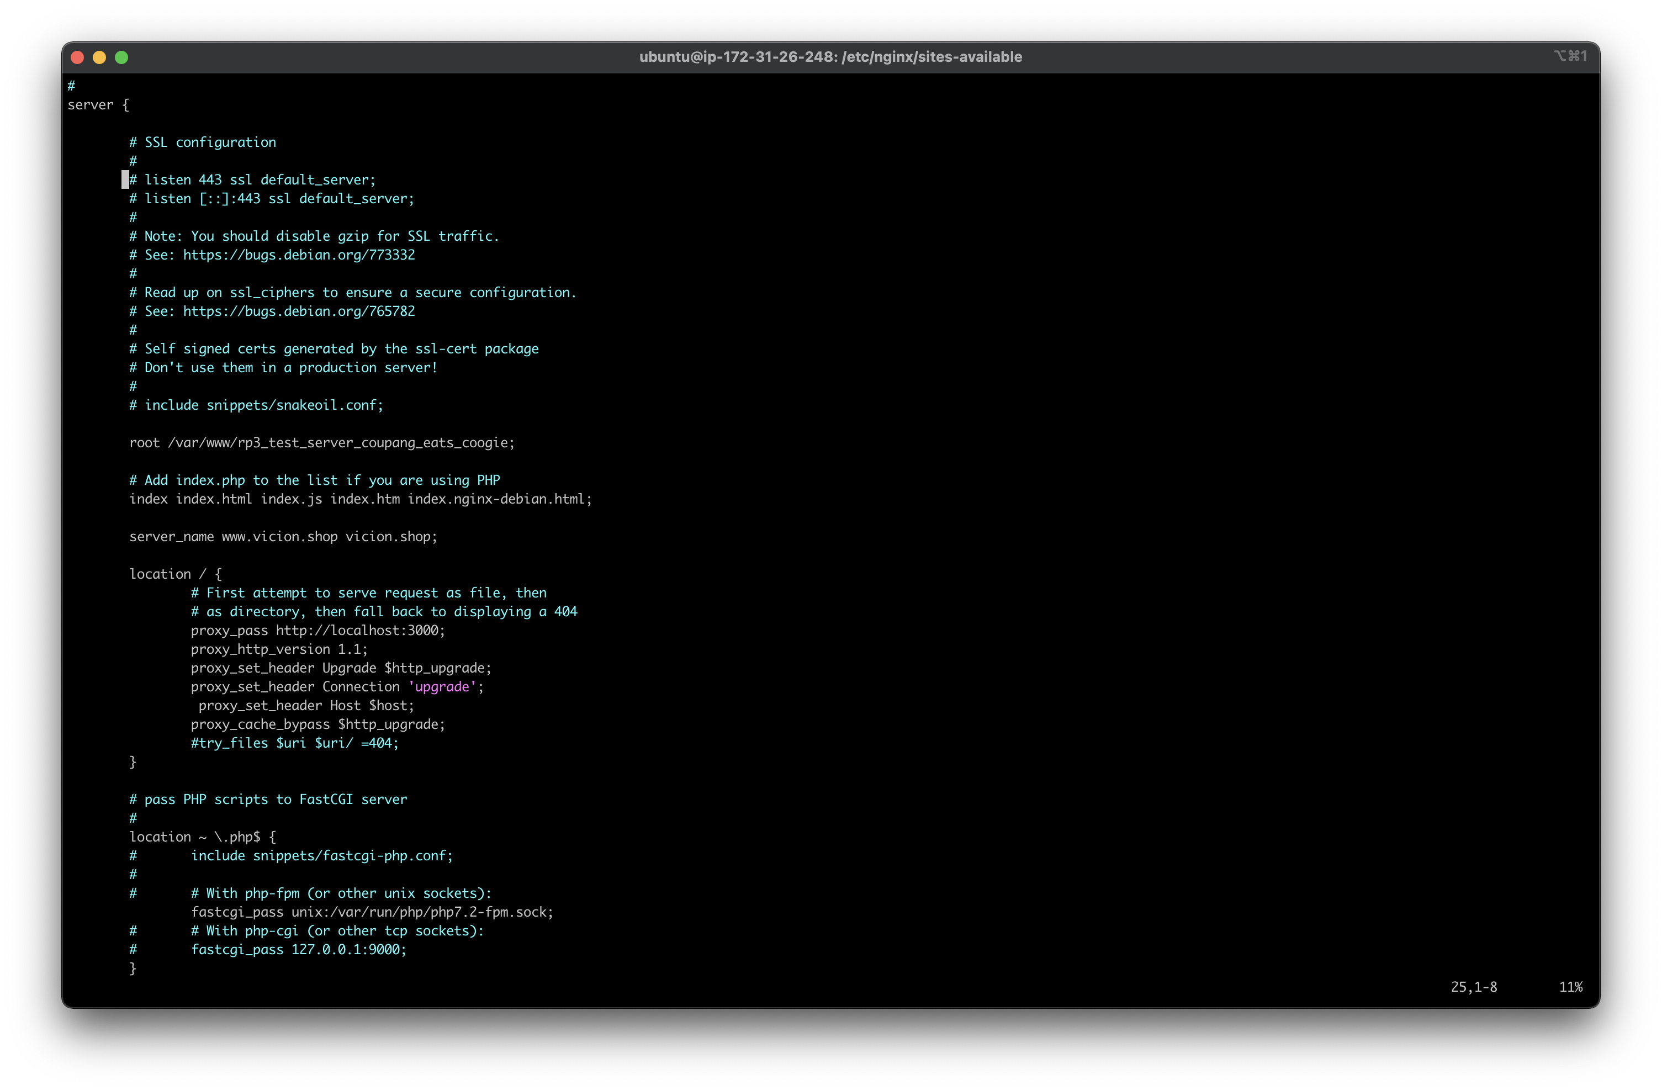Click the URL https://bugs.debian.org/765782
The image size is (1662, 1090).
pos(299,311)
